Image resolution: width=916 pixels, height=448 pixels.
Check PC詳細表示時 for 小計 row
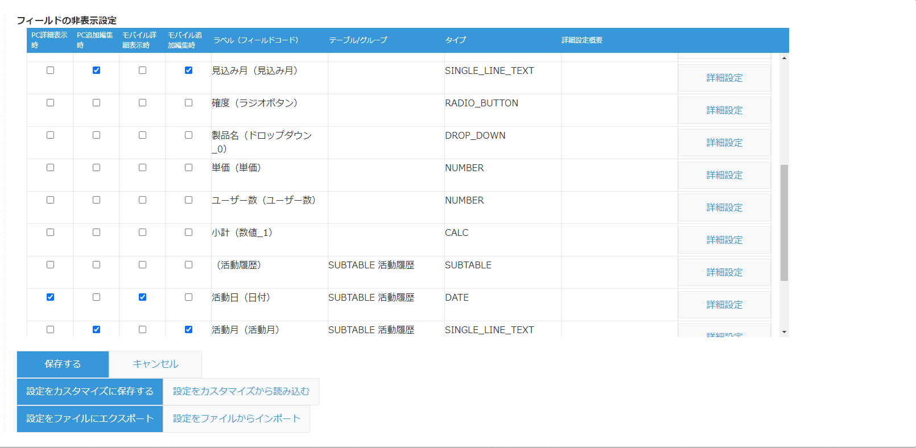(50, 233)
